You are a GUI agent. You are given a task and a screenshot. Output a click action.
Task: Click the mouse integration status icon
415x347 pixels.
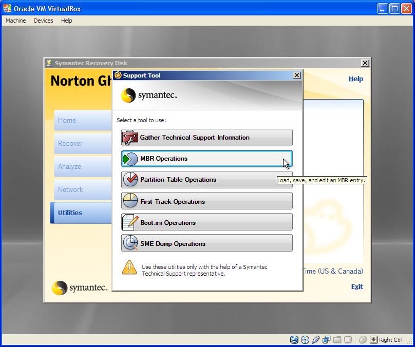(363, 340)
